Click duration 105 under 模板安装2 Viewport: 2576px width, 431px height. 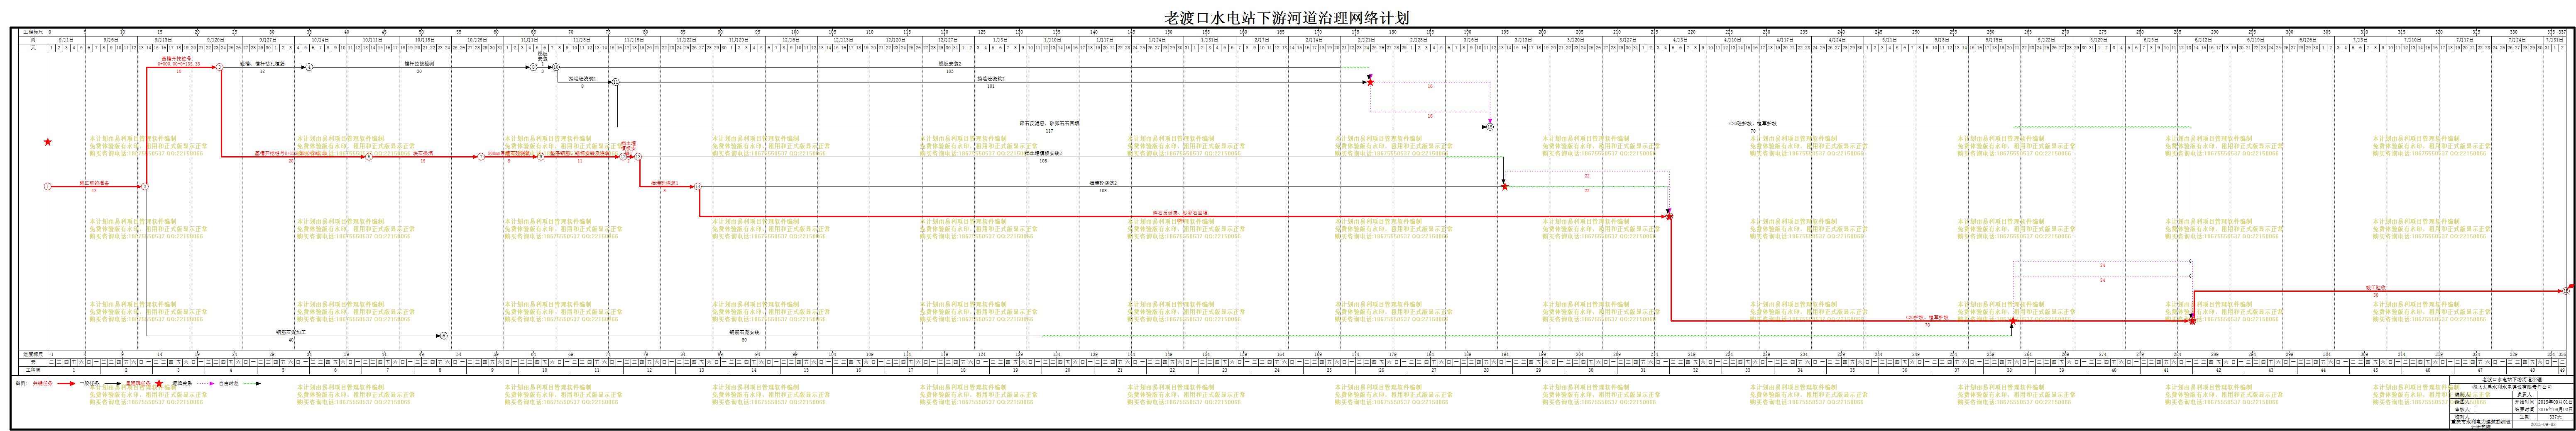(x=950, y=72)
